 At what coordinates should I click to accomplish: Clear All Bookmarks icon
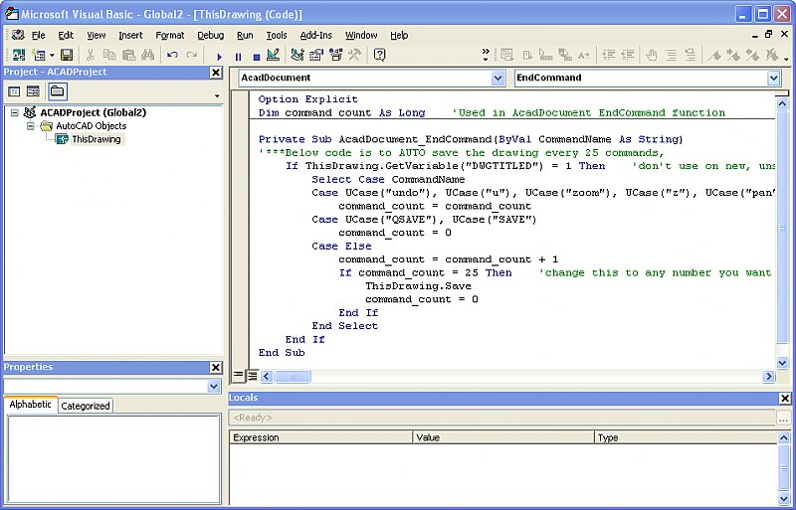coord(772,55)
